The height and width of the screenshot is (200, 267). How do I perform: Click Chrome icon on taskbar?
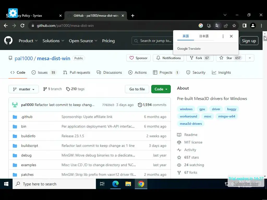141,184
